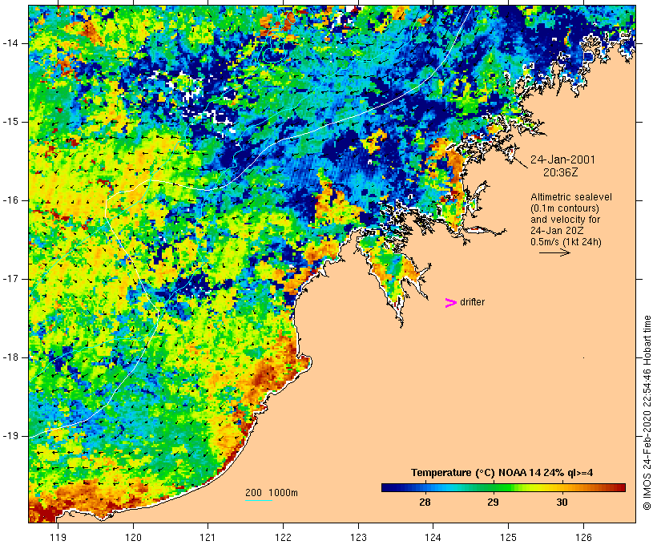Click the latitude label -18
Image resolution: width=657 pixels, height=545 pixels.
10,357
